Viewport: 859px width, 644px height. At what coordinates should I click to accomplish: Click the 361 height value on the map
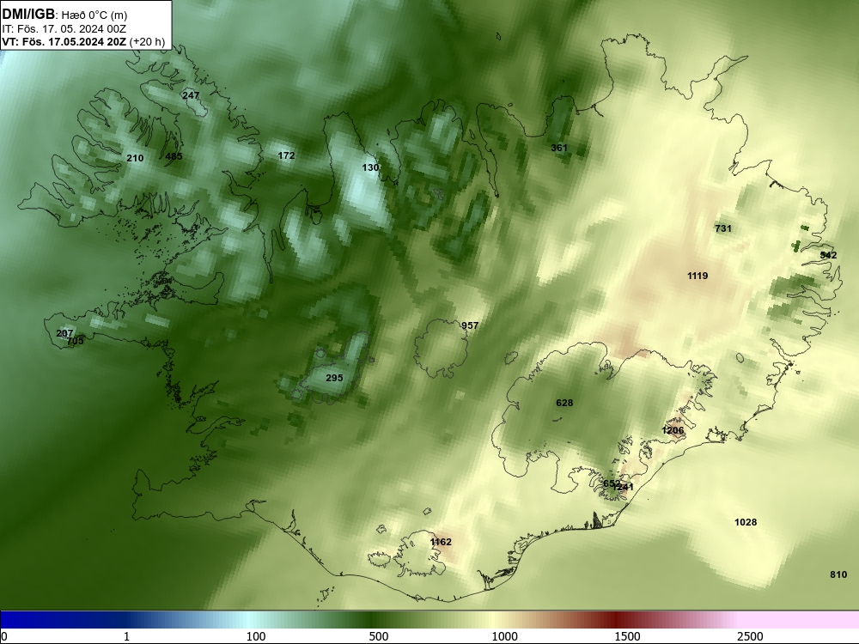click(x=559, y=148)
